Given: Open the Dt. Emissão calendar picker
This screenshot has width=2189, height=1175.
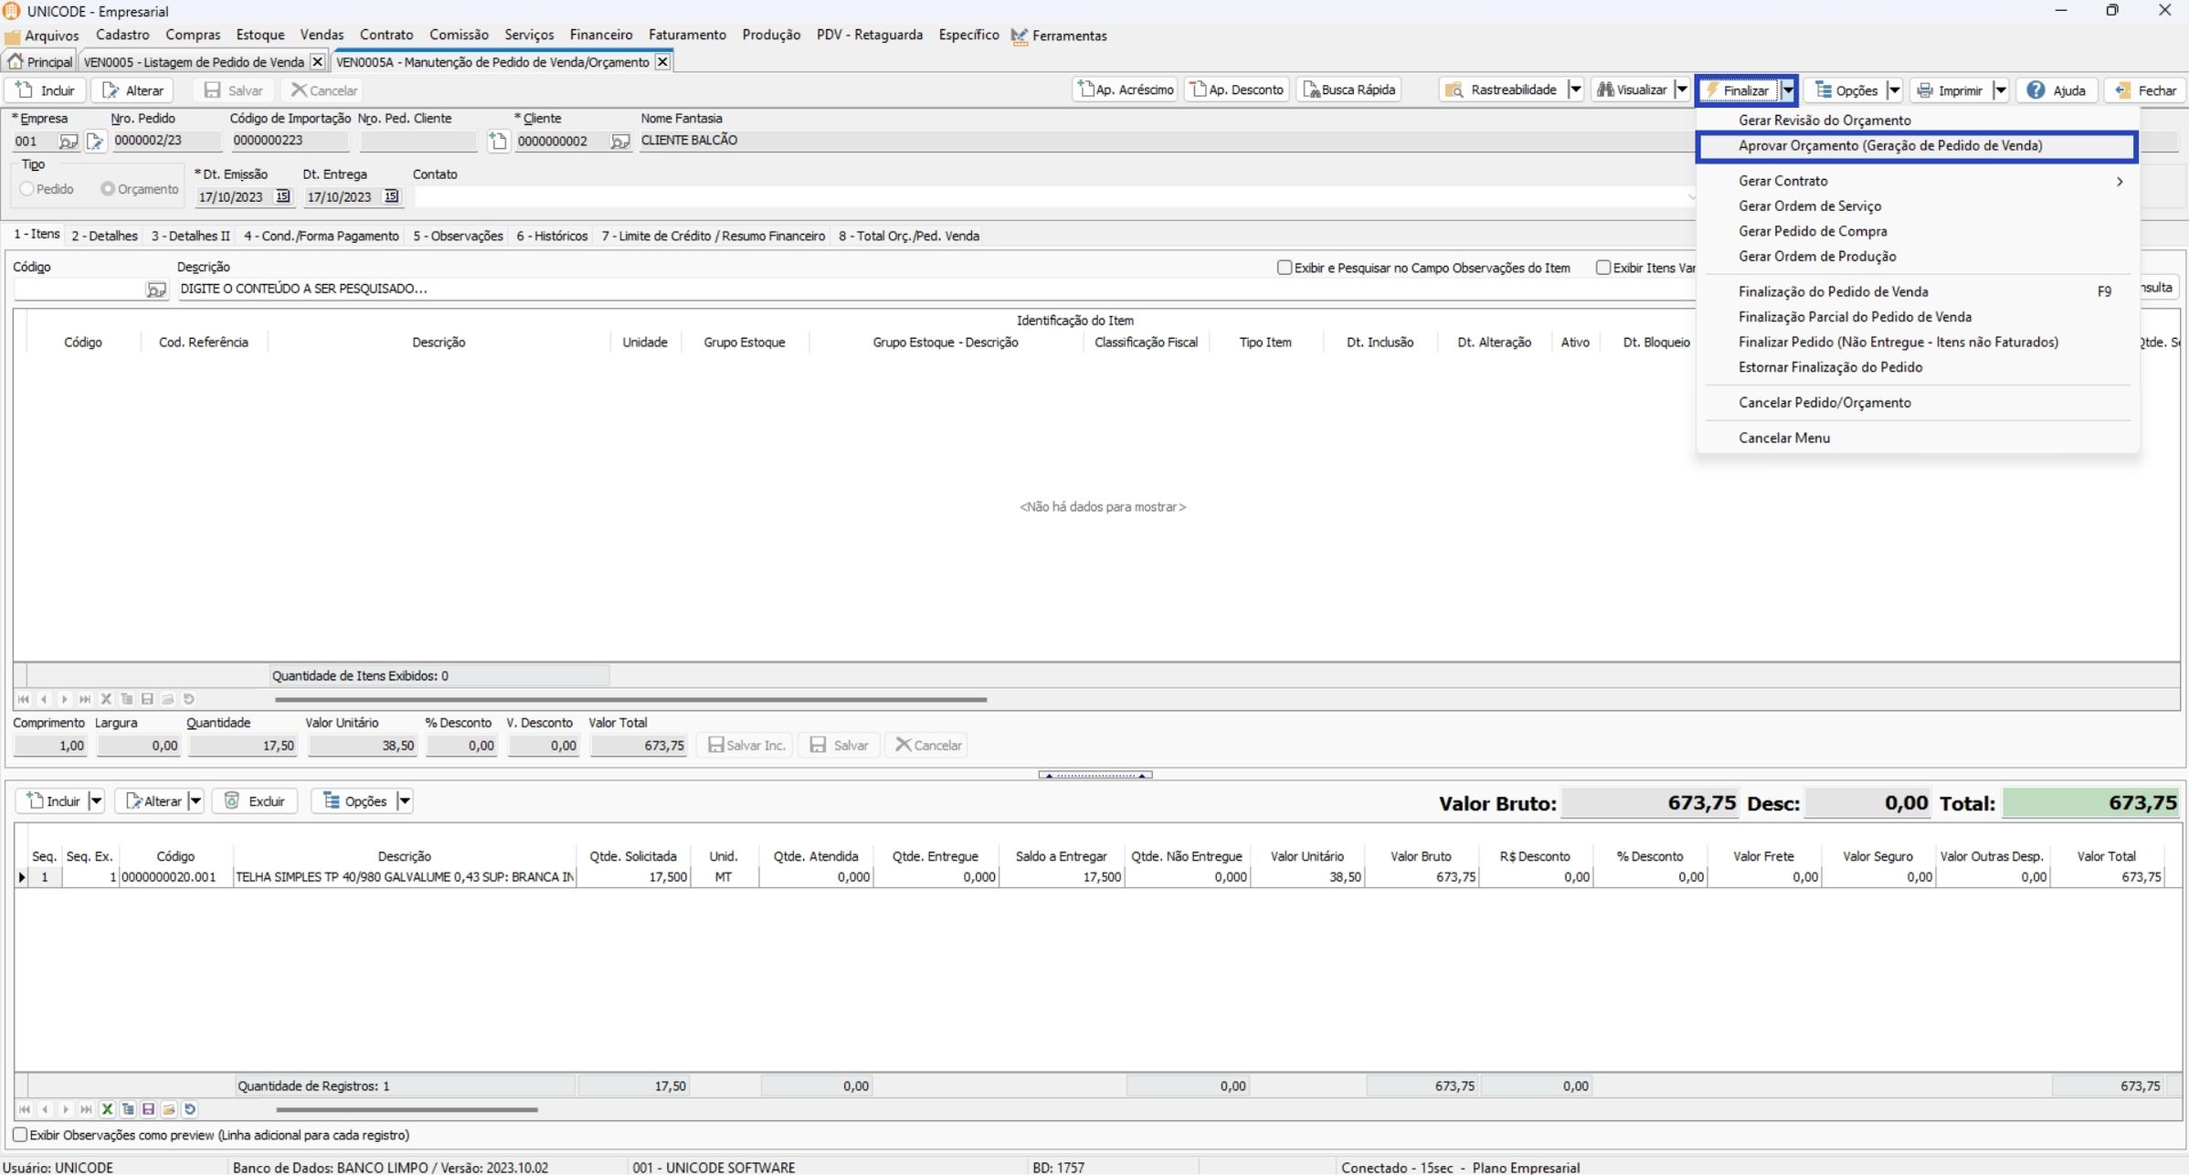Looking at the screenshot, I should tap(282, 196).
